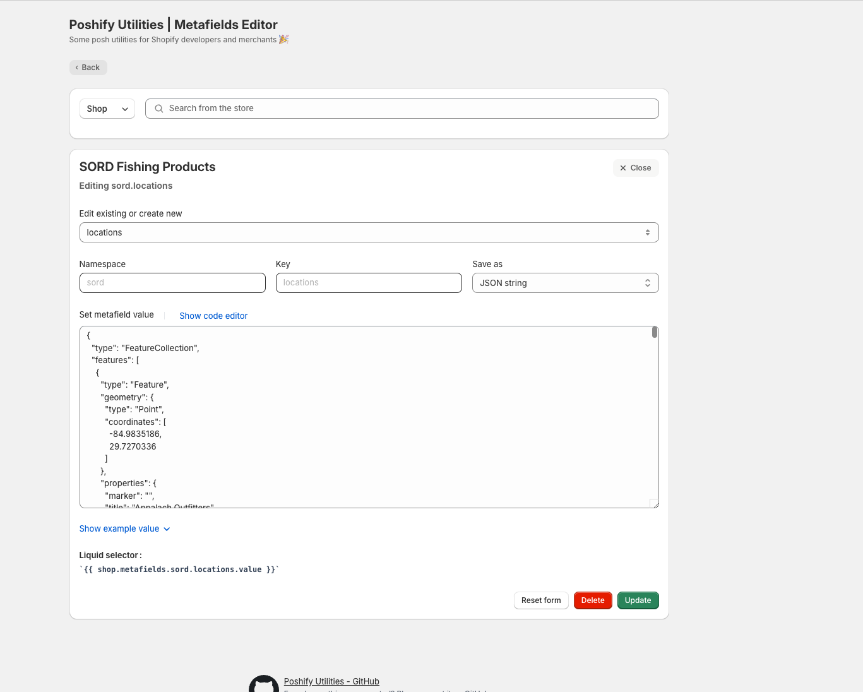Click the textarea resize handle corner
Image resolution: width=863 pixels, height=692 pixels.
point(654,503)
